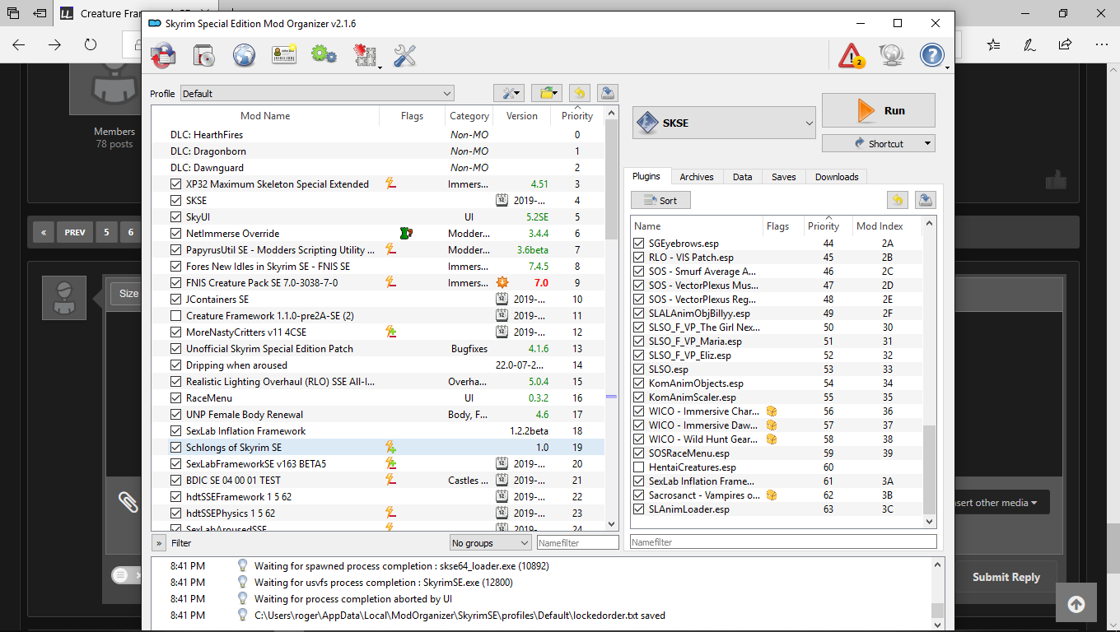Click the paperclip attachment icon in forum editor

tap(128, 502)
